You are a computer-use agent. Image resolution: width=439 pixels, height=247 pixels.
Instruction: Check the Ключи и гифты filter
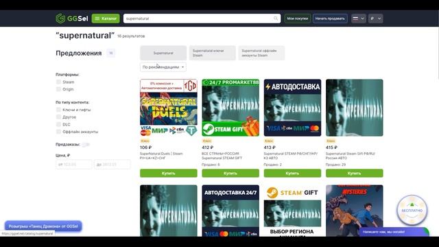[x=58, y=110]
